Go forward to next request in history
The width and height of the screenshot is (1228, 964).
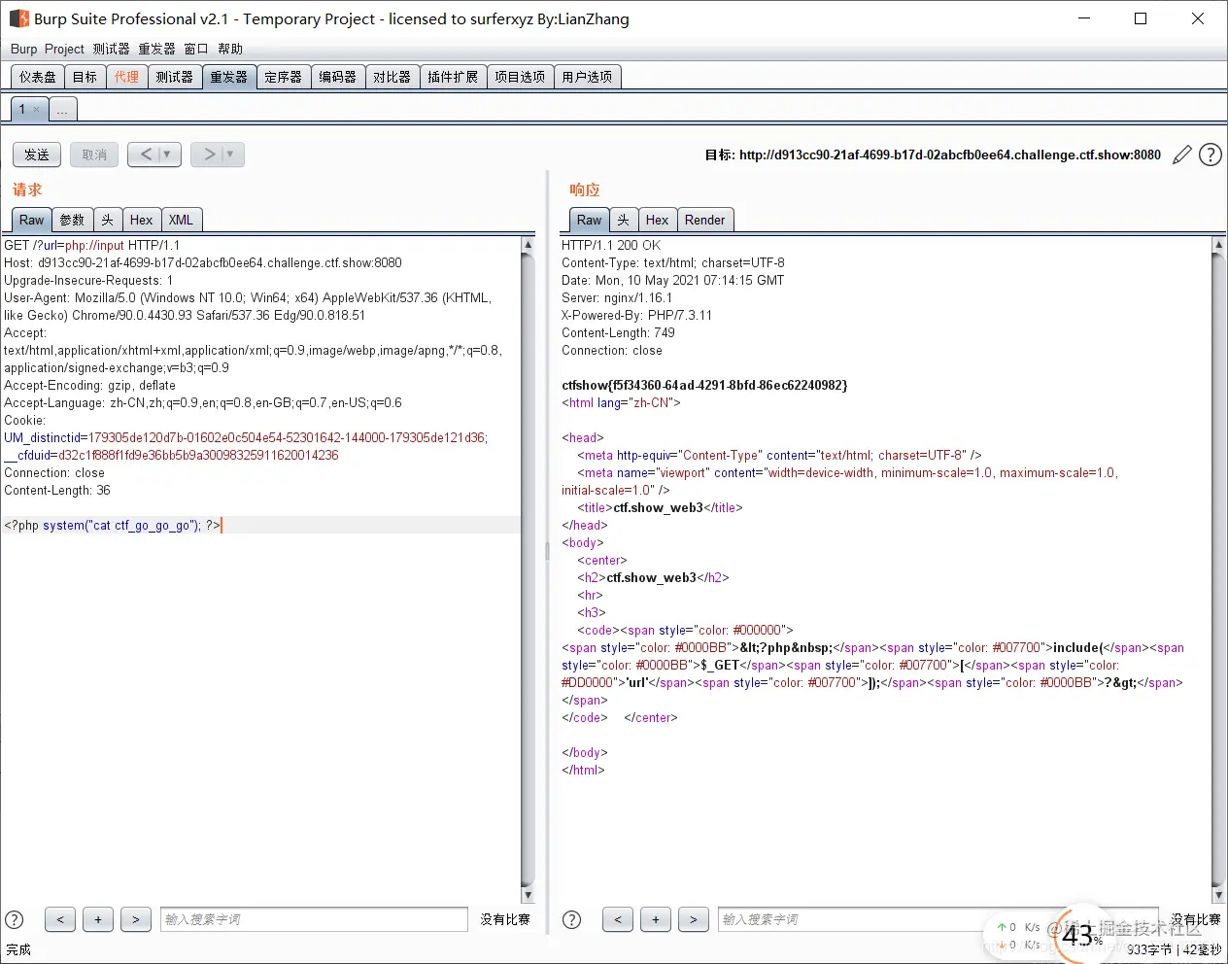click(209, 155)
